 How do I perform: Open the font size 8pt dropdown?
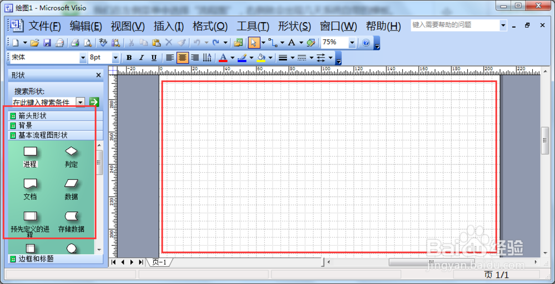tap(115, 58)
